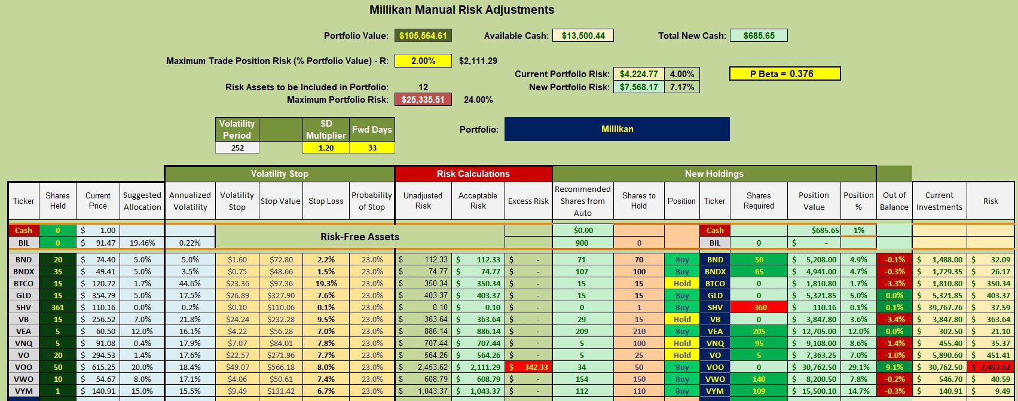Select the Maximum Portfolio Risk $25,335.51 cell

(423, 99)
